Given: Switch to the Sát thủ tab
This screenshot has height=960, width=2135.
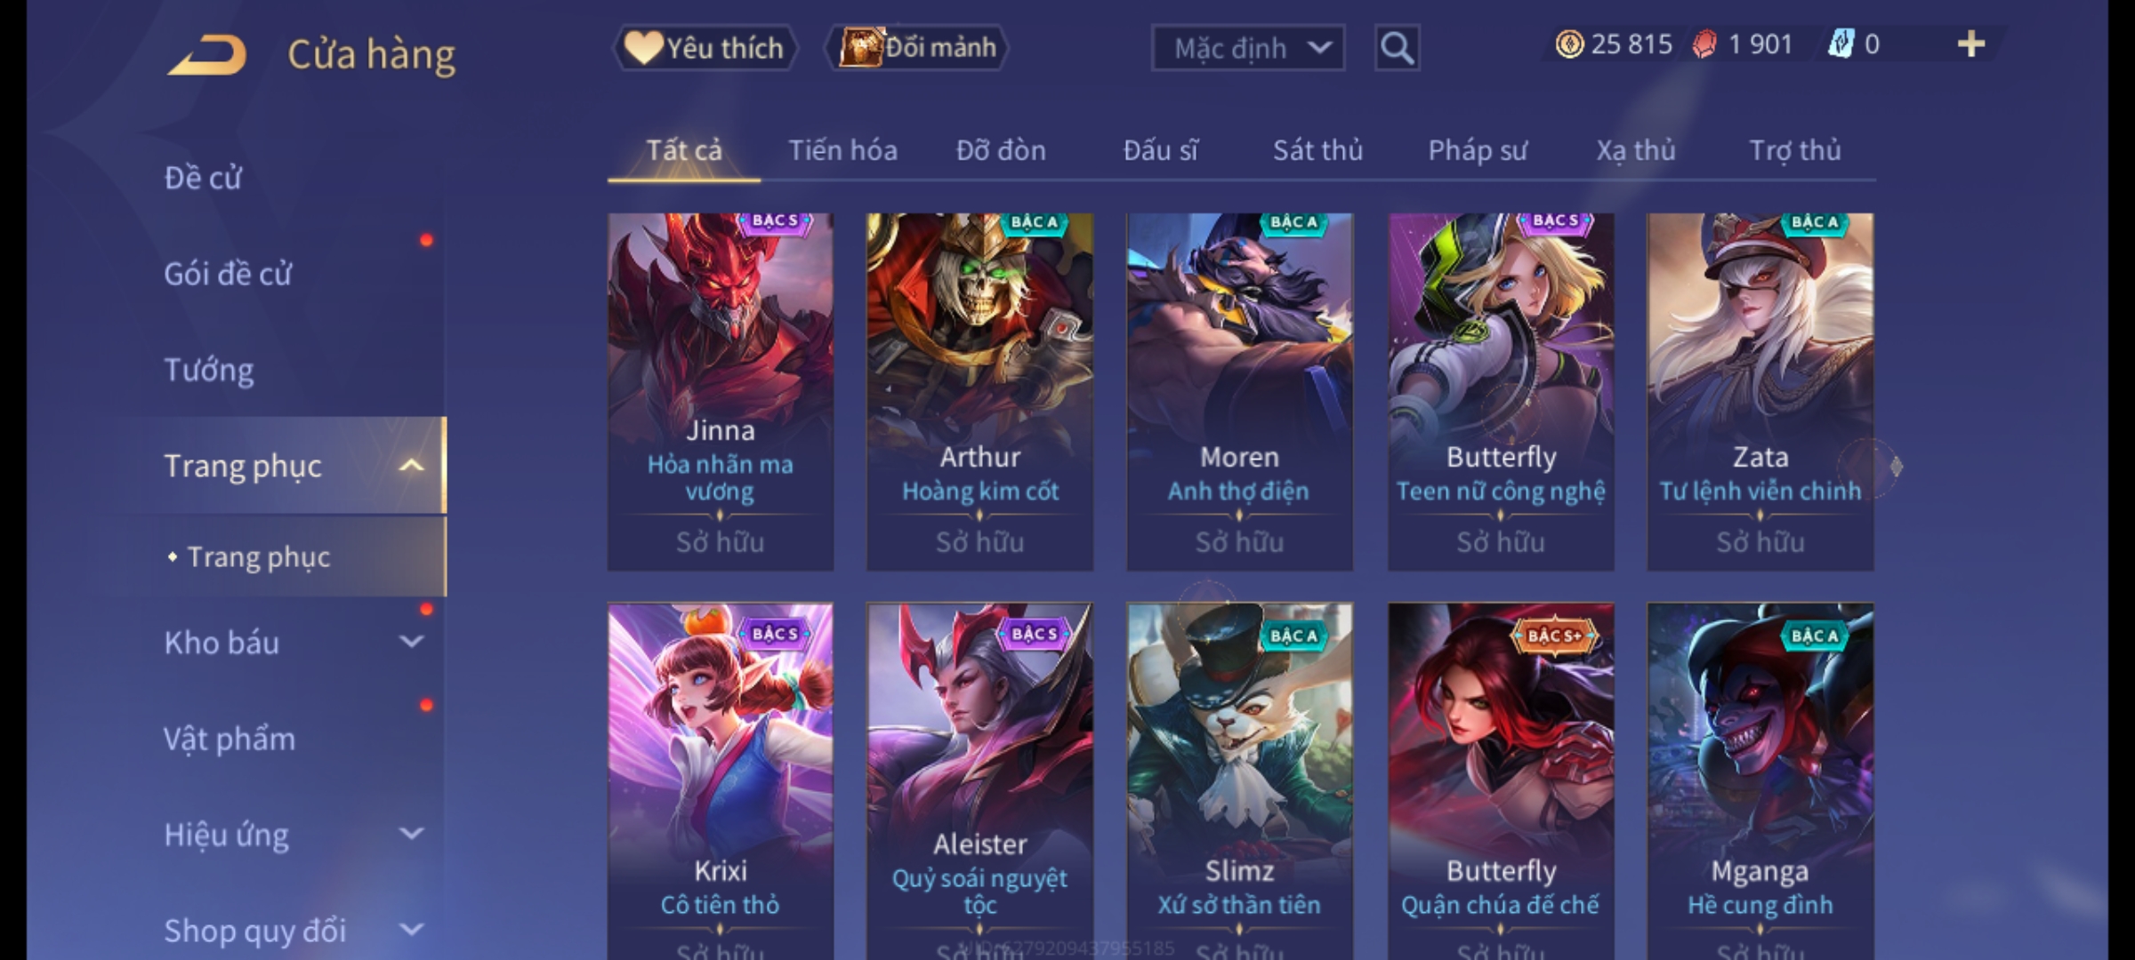Looking at the screenshot, I should tap(1317, 150).
